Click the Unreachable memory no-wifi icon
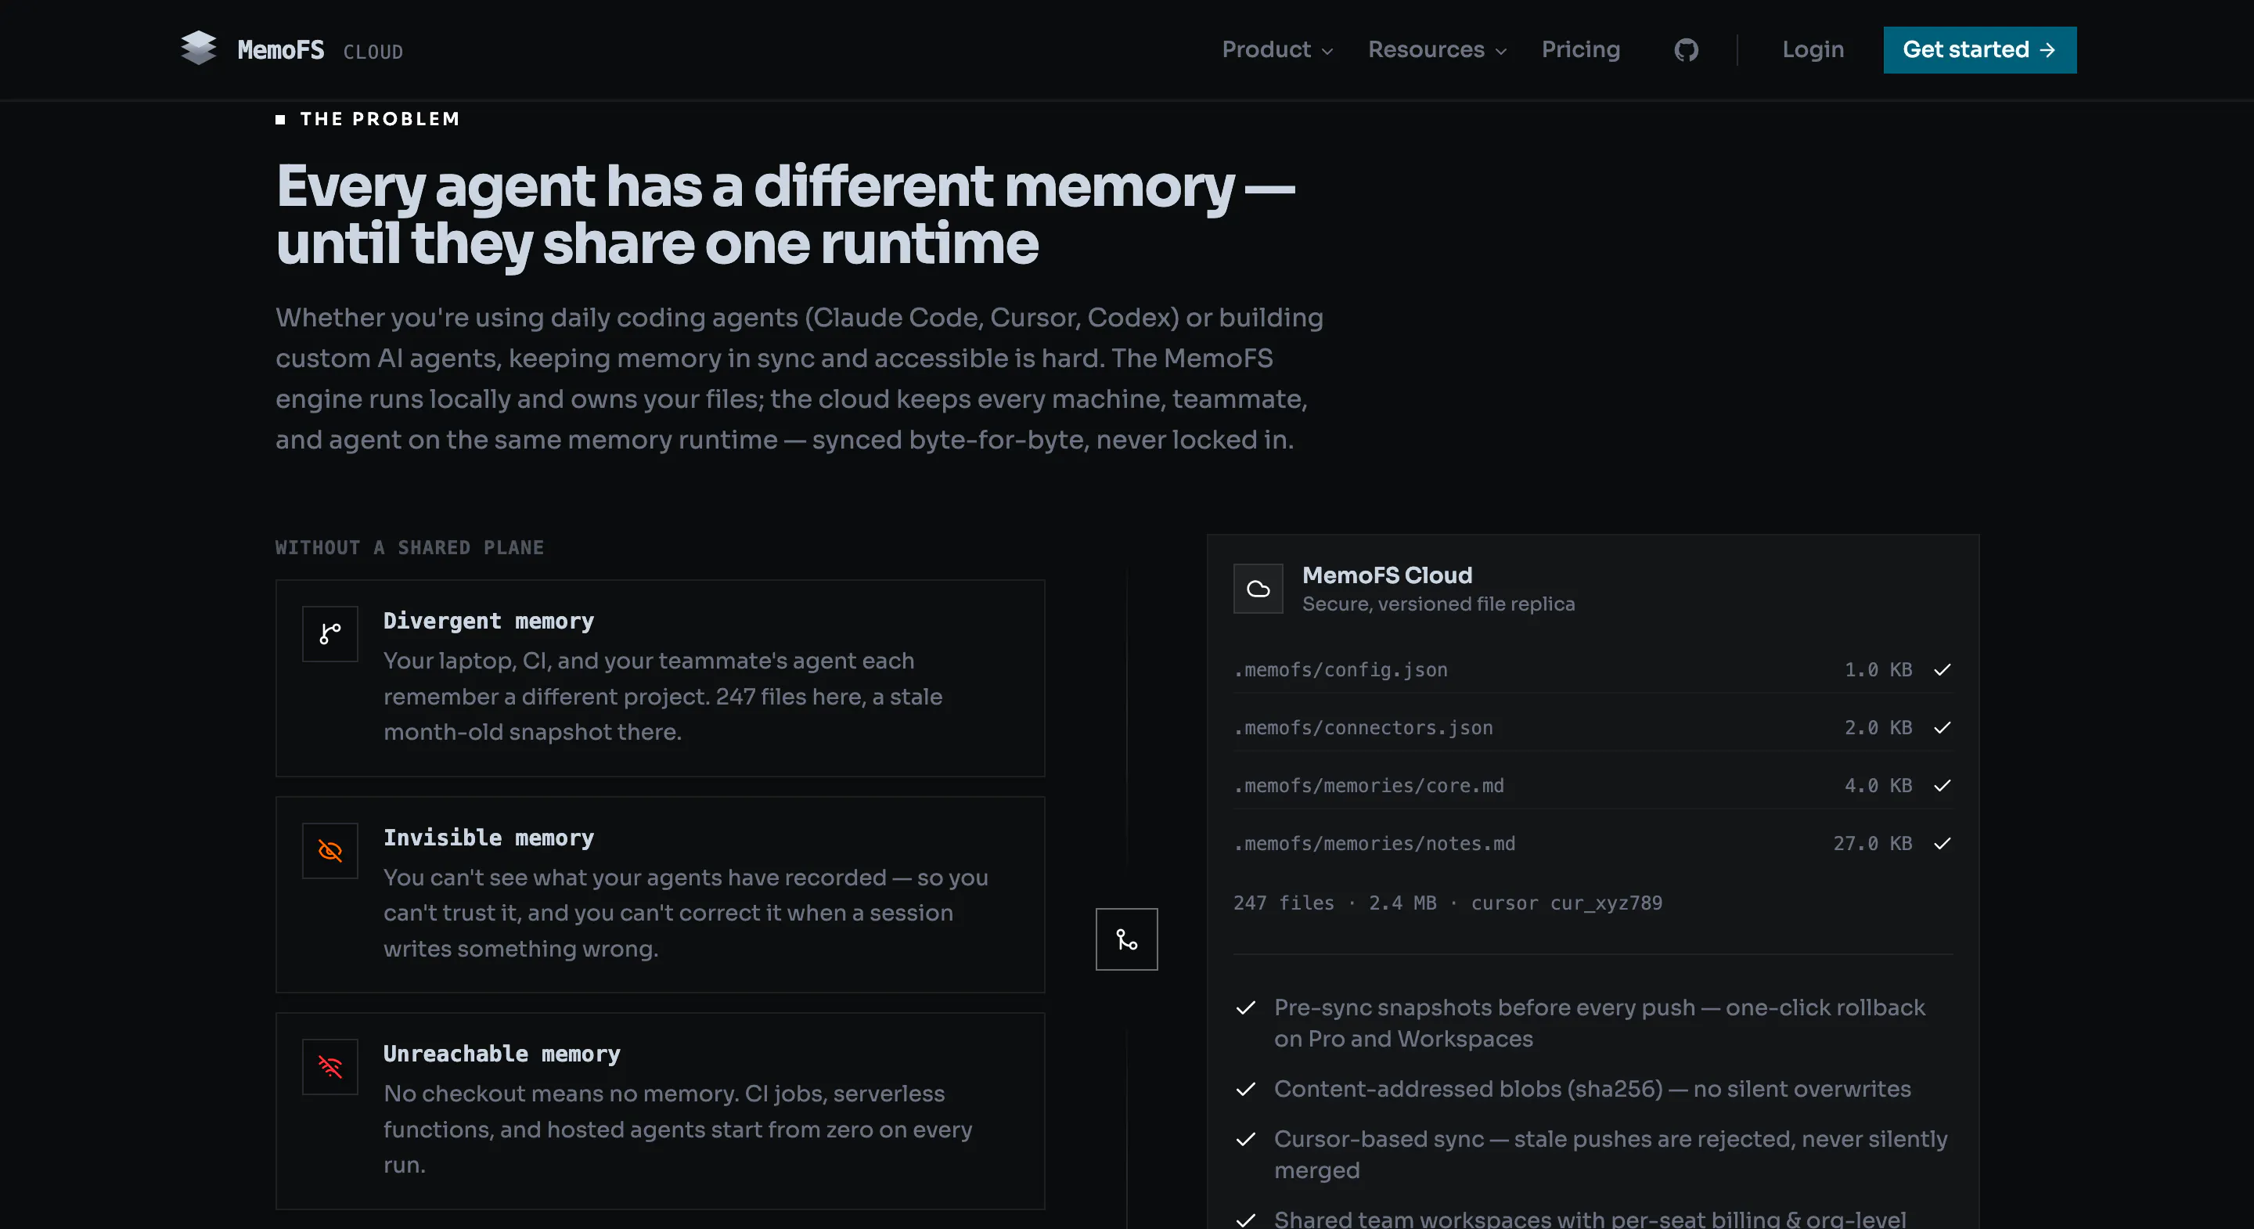 coord(329,1067)
